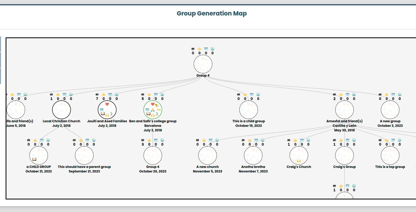Open This should have a parent group circle

(84, 155)
